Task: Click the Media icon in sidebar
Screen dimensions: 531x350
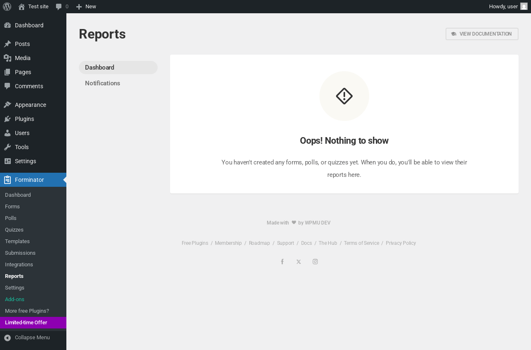Action: point(7,58)
